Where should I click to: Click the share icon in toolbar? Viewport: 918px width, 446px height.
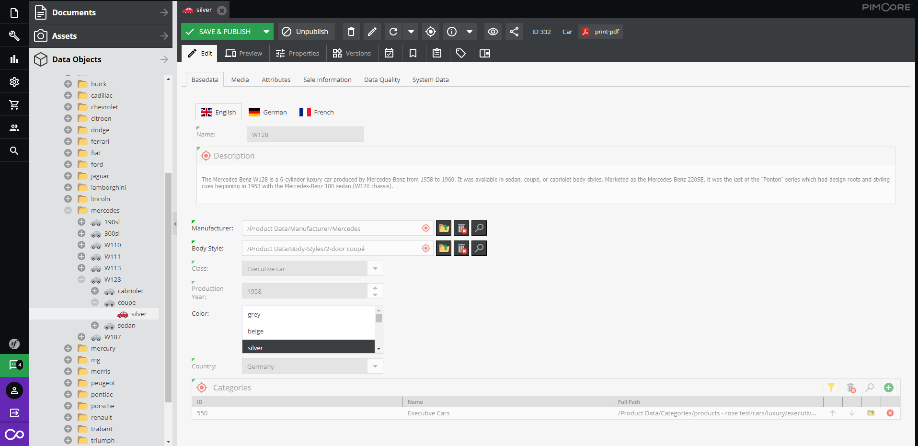(514, 32)
